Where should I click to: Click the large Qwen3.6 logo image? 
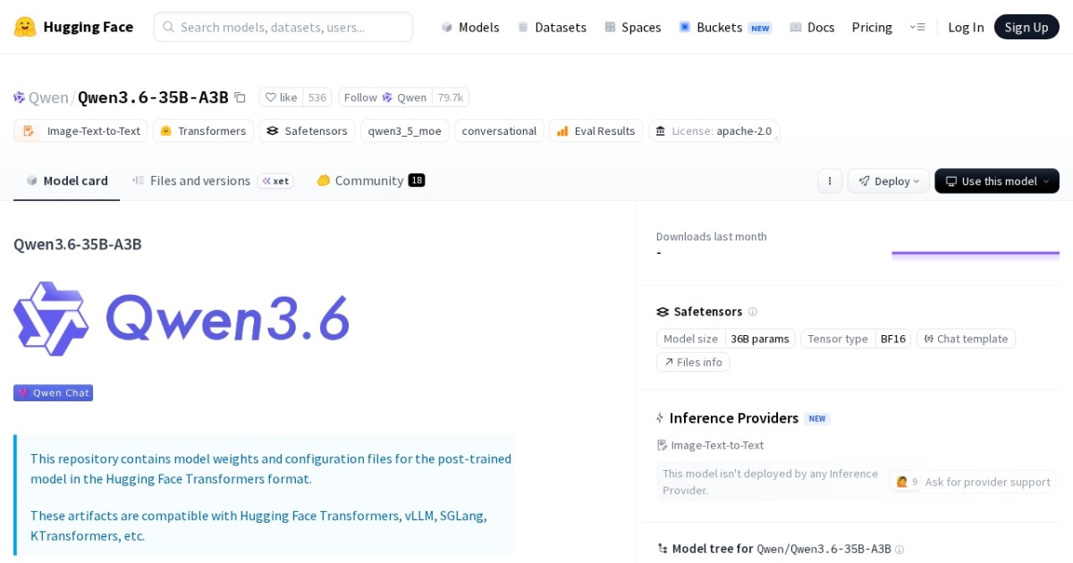(182, 319)
